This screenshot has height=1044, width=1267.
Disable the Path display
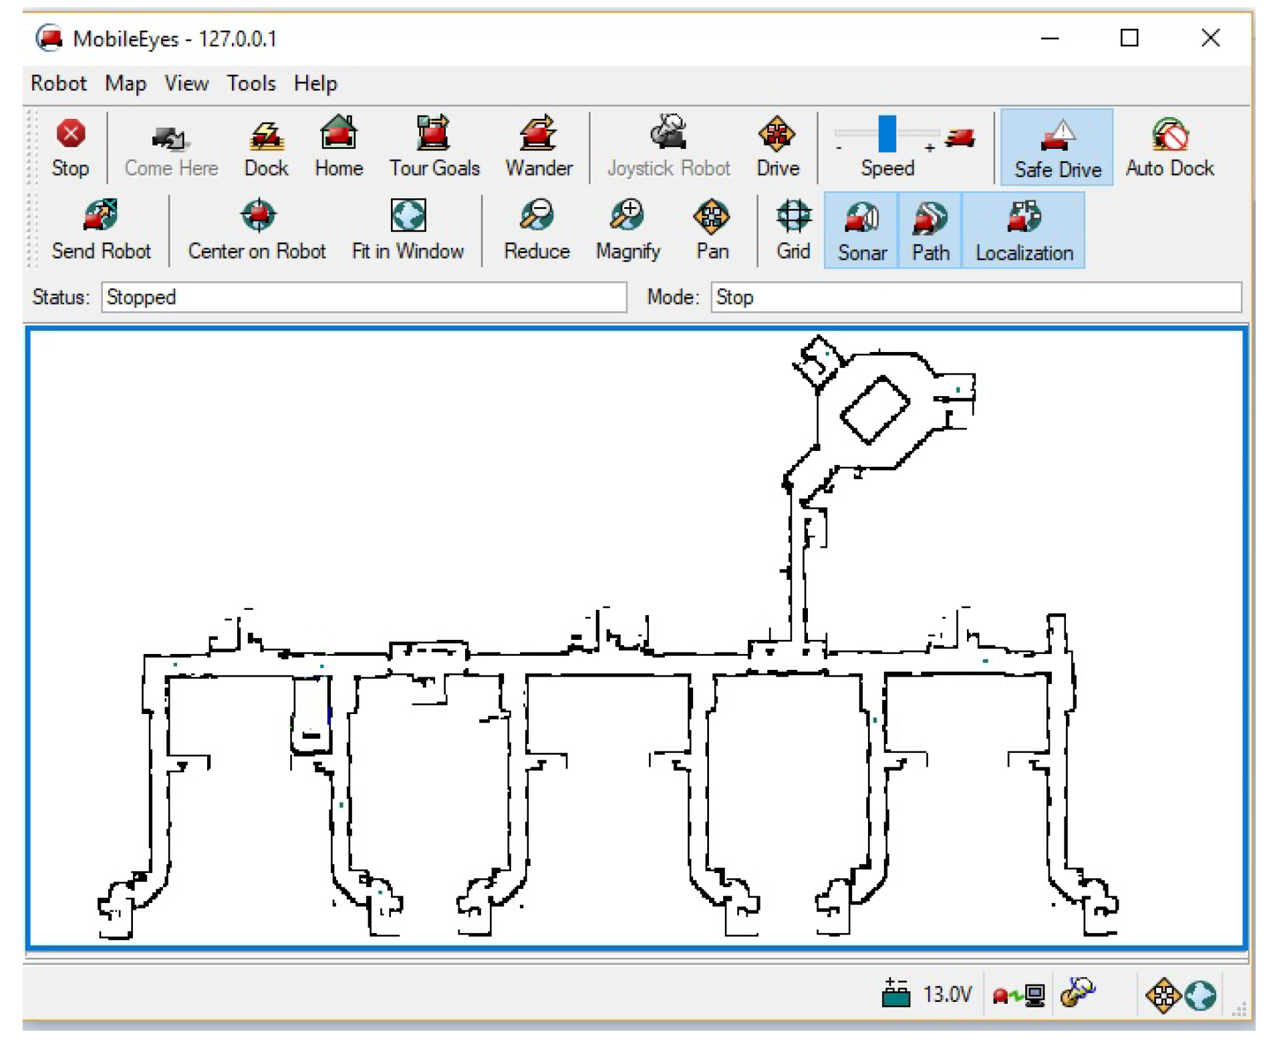click(930, 231)
